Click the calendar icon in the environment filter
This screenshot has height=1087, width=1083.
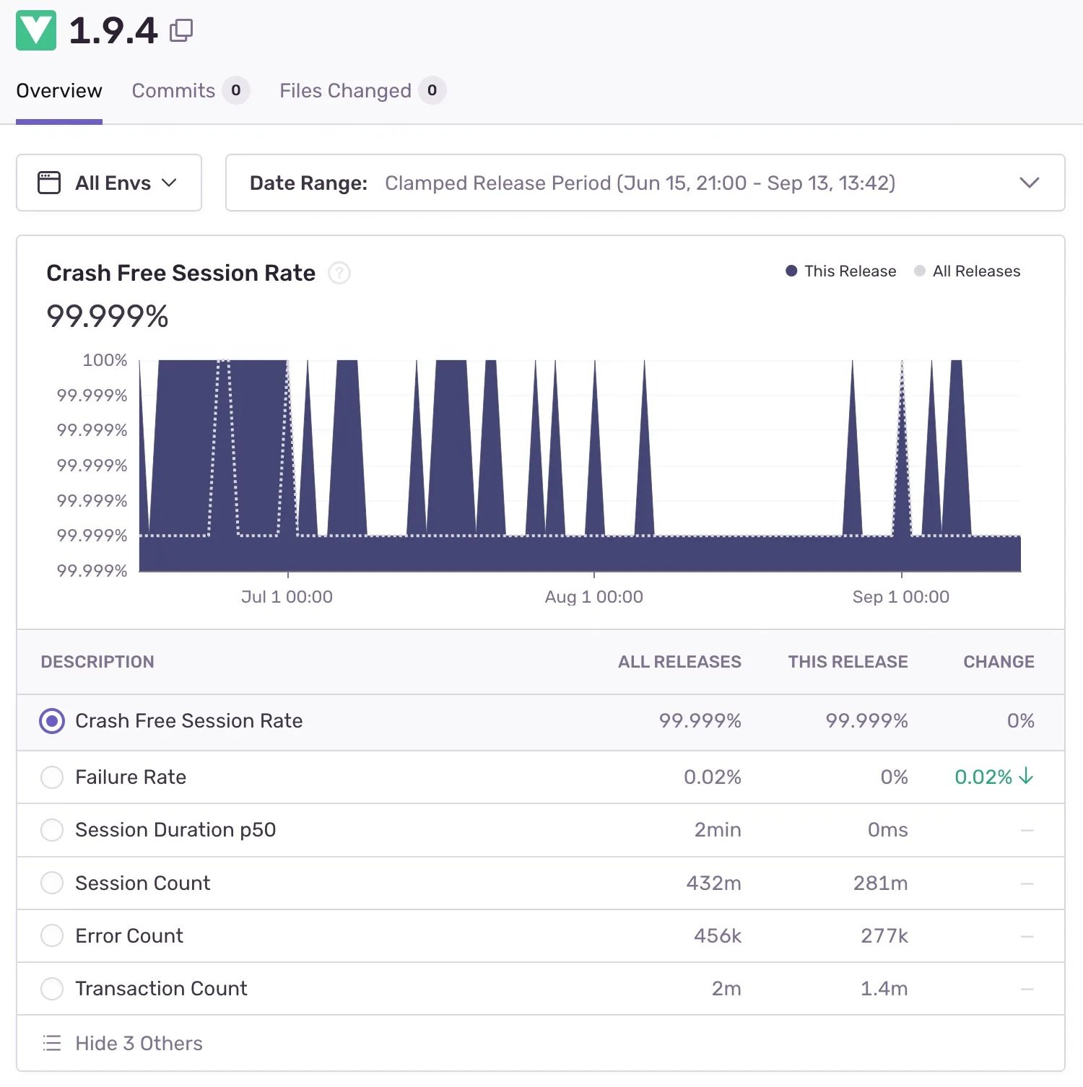coord(48,183)
